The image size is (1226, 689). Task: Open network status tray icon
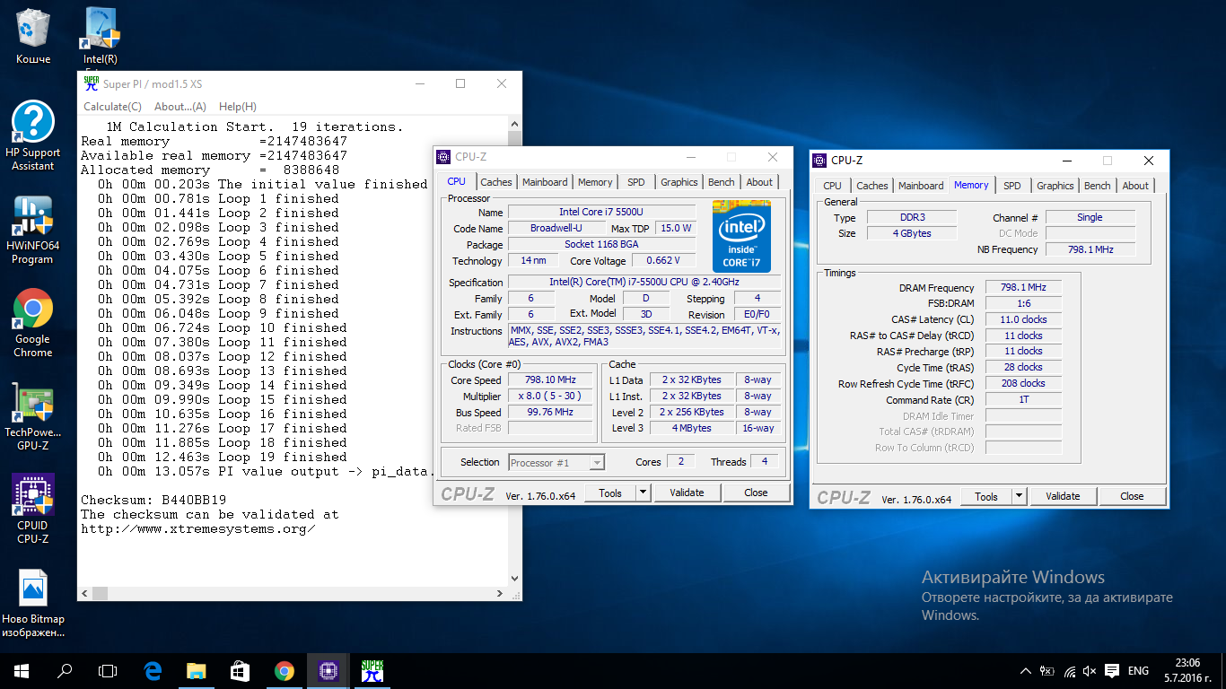point(1068,671)
